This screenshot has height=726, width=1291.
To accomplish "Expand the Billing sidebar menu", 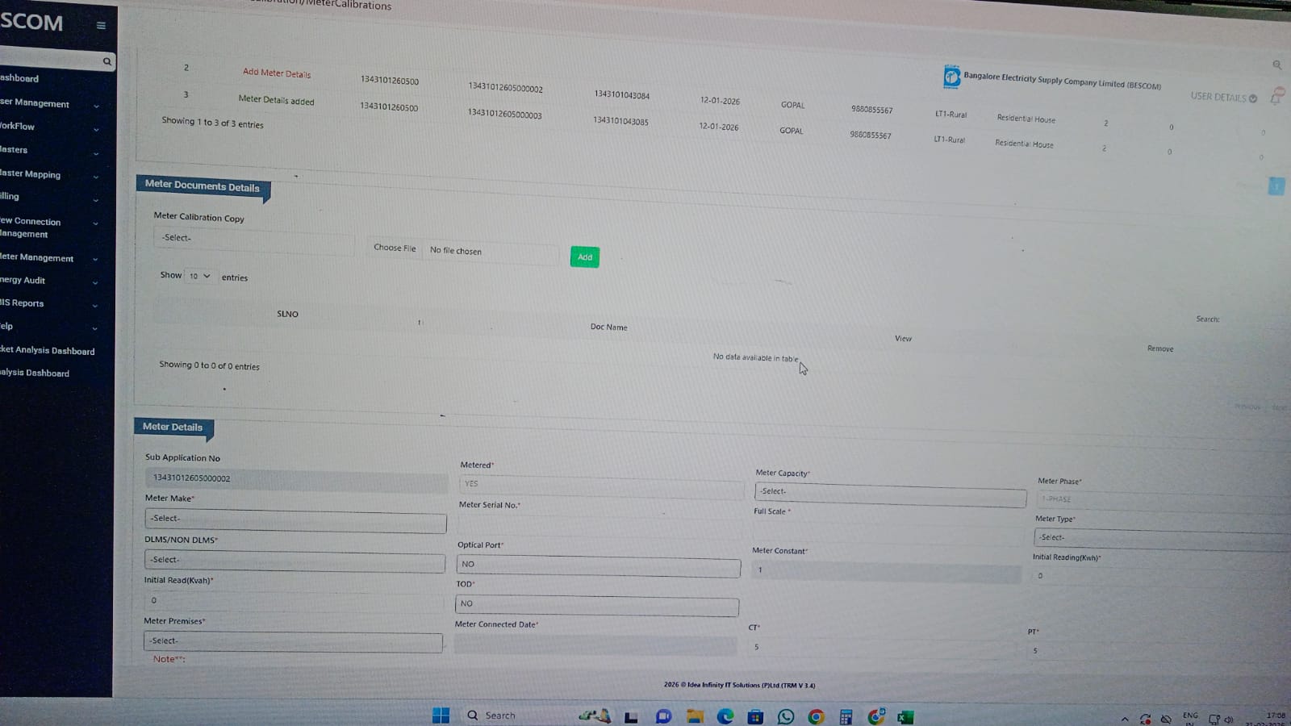I will point(96,199).
